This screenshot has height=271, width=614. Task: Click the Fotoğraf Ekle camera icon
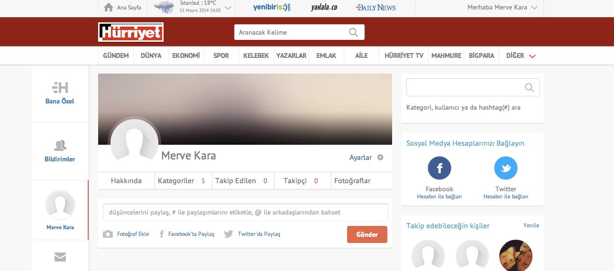point(108,234)
